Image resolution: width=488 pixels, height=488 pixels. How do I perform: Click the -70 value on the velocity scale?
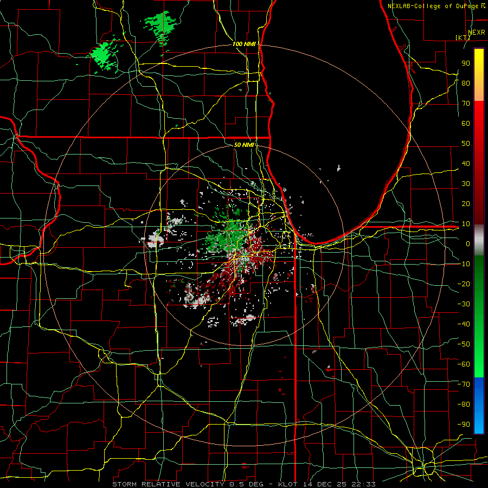(x=464, y=384)
